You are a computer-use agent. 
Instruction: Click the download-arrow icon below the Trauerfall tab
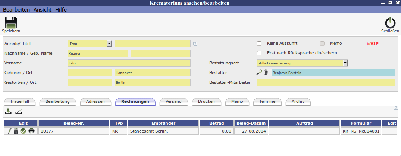(8, 111)
